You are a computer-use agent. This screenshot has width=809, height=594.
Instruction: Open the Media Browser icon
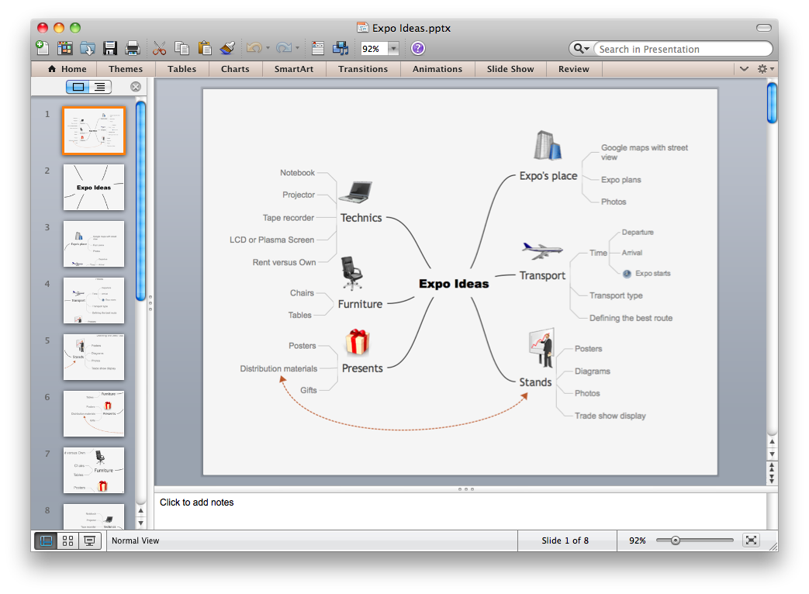(341, 48)
